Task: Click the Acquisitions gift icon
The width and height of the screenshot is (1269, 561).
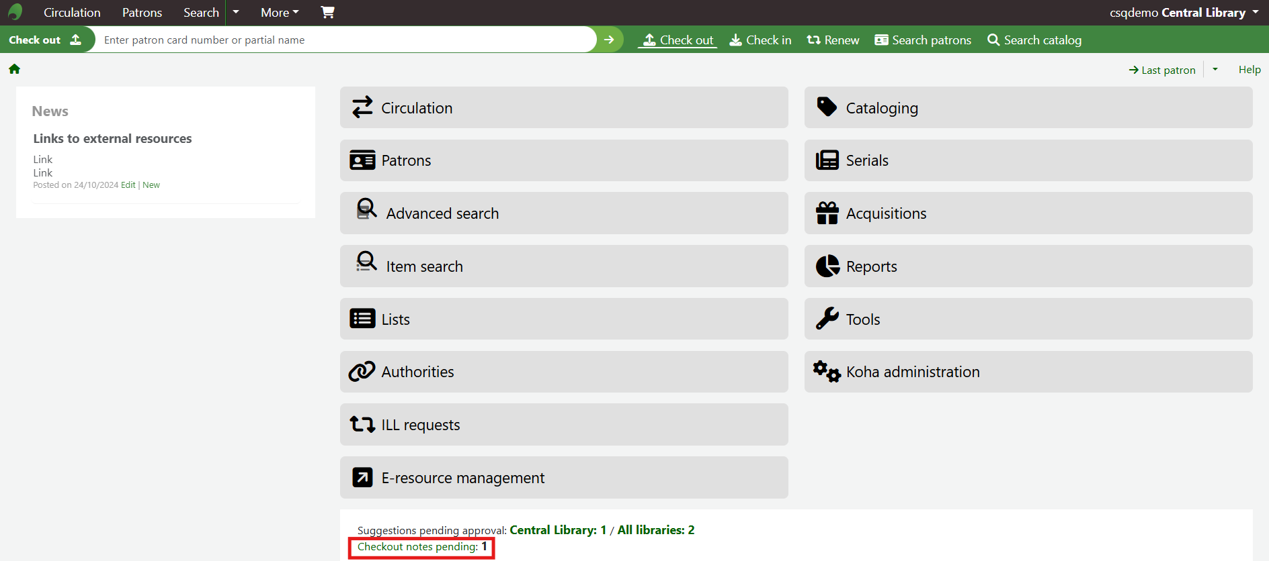Action: pos(827,213)
